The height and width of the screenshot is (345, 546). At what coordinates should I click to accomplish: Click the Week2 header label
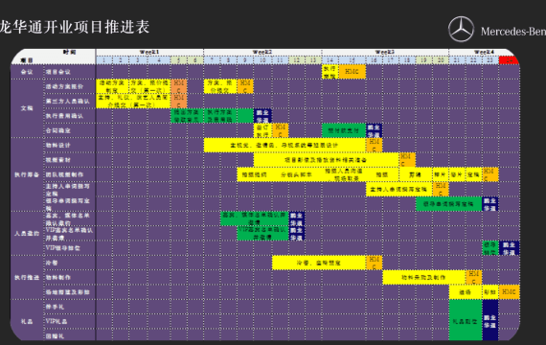click(262, 52)
